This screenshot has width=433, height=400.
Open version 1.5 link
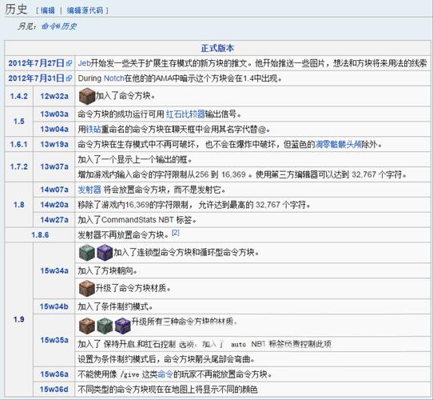[x=19, y=122]
